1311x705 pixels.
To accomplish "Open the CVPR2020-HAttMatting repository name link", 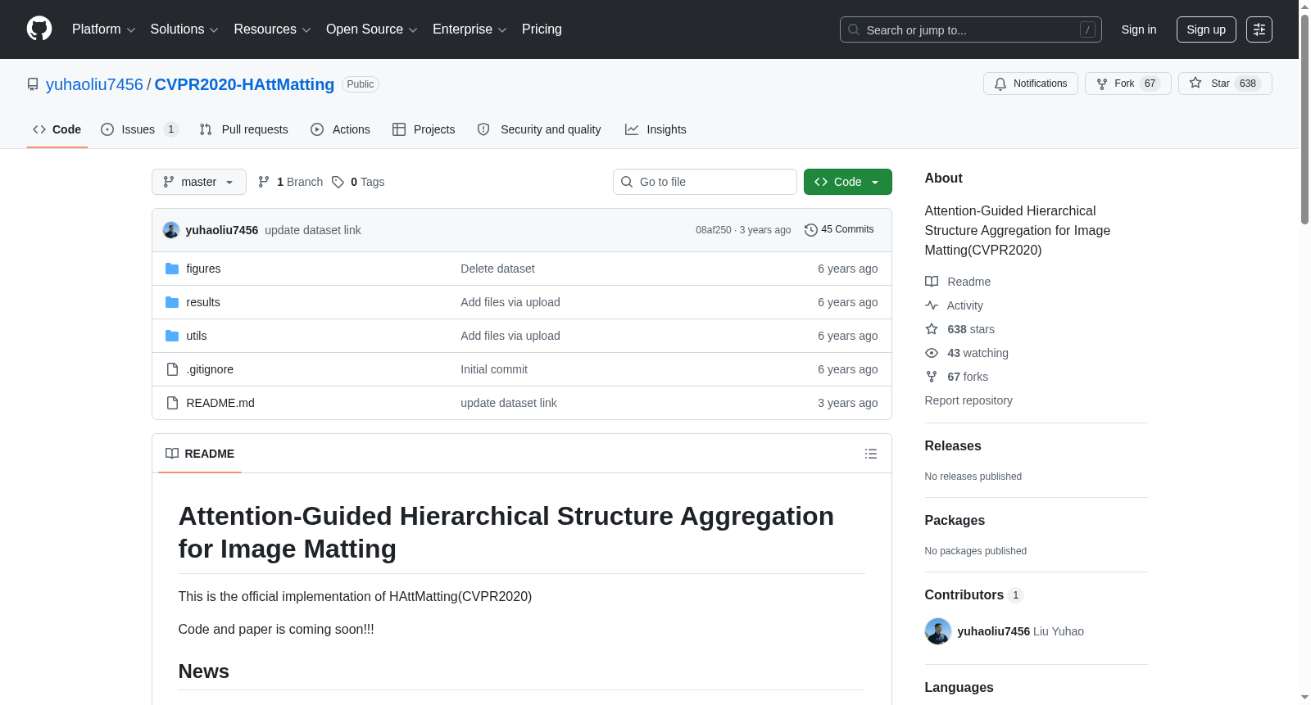I will click(x=244, y=84).
